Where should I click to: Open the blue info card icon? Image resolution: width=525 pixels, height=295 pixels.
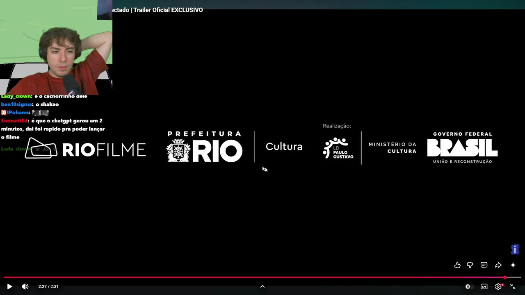(515, 249)
